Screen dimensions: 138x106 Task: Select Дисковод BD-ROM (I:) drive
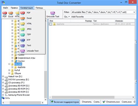pyautogui.click(x=18, y=92)
